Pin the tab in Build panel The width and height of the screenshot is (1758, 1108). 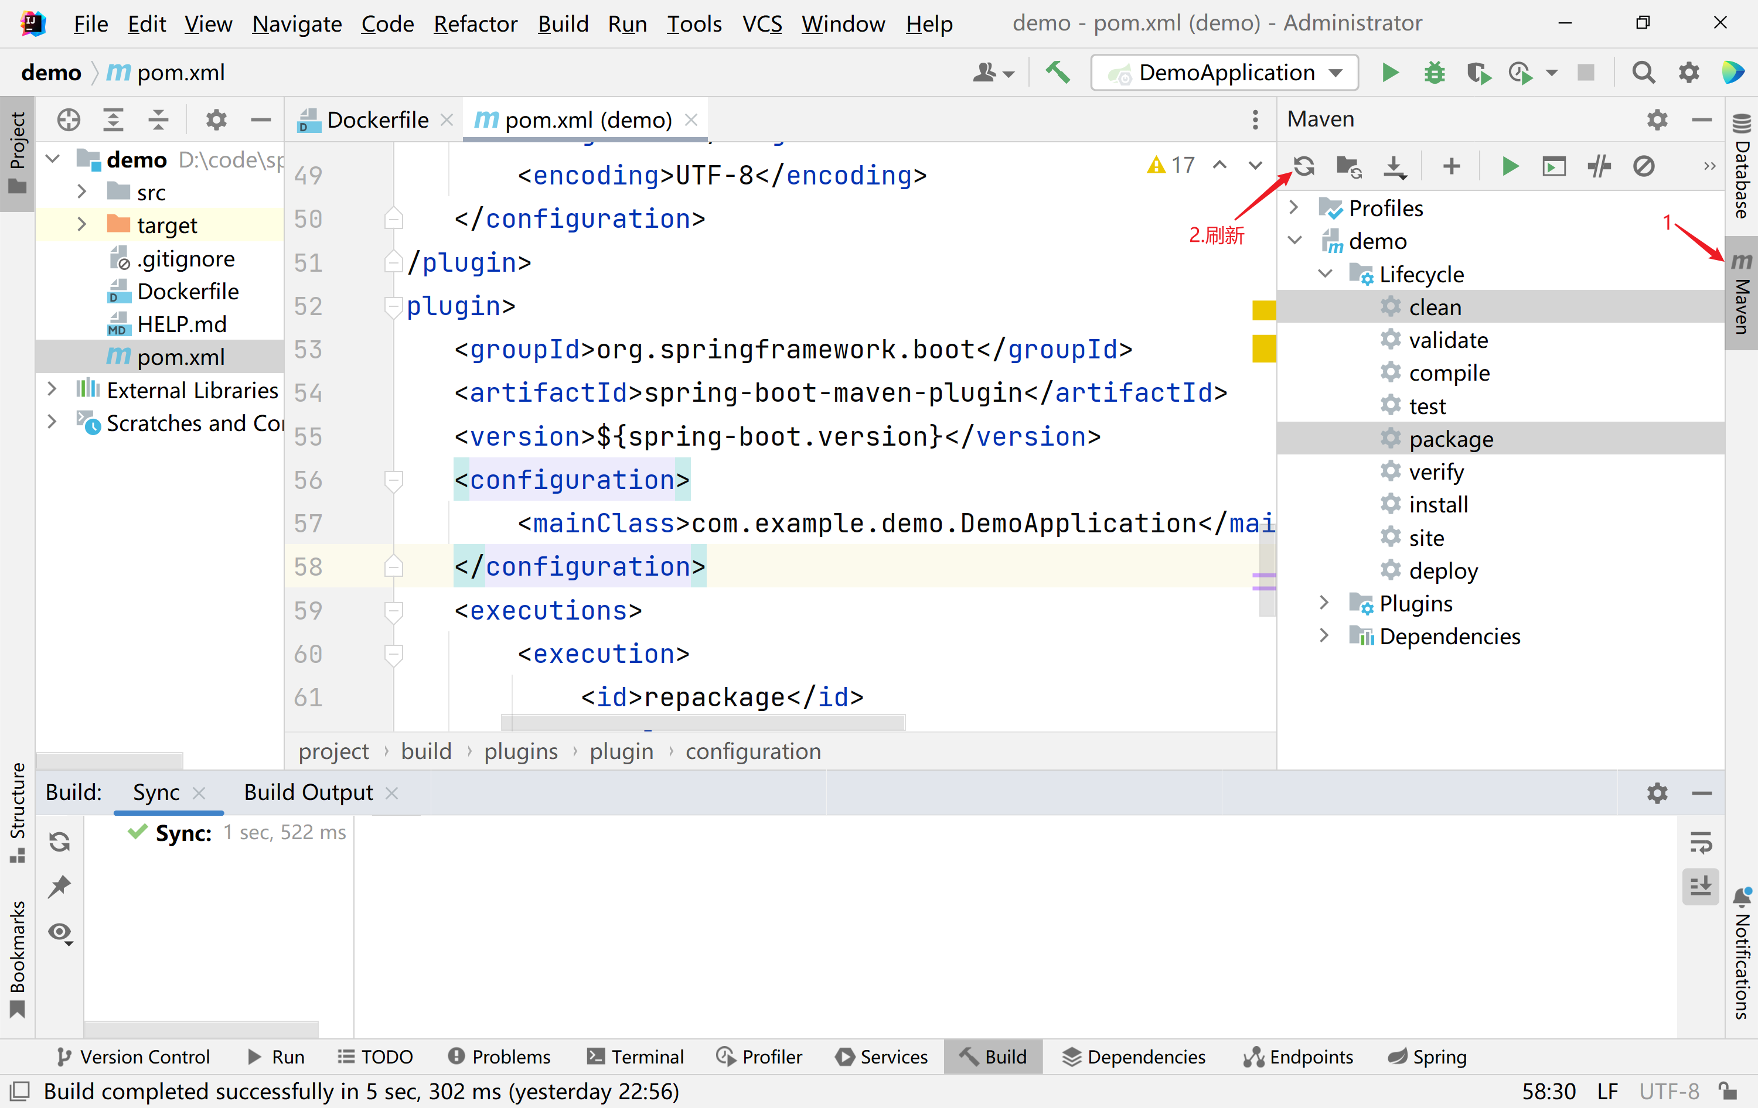pos(59,887)
